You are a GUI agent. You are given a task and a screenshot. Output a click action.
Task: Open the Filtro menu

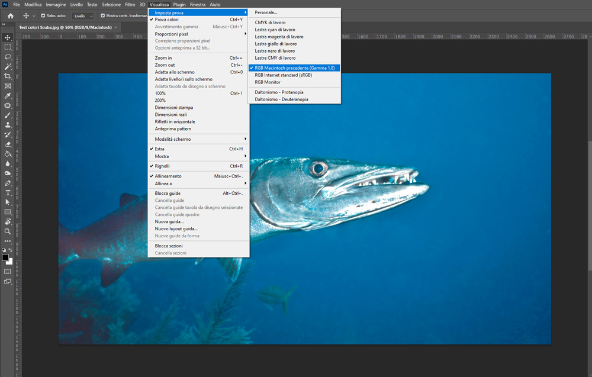pyautogui.click(x=130, y=4)
